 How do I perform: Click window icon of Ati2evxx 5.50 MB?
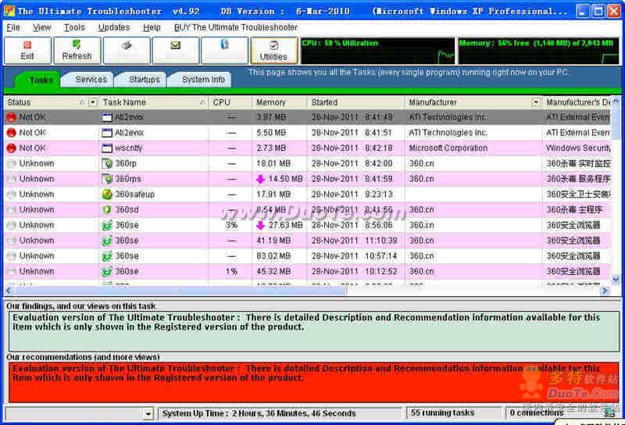(107, 133)
